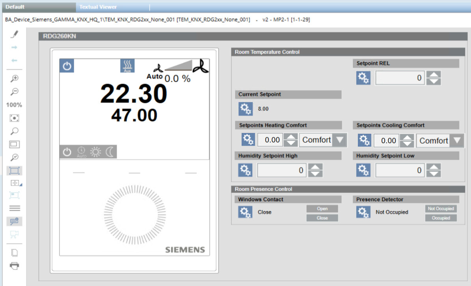The width and height of the screenshot is (471, 286).
Task: Click the zoom out magnifier icon
Action: [x=15, y=92]
